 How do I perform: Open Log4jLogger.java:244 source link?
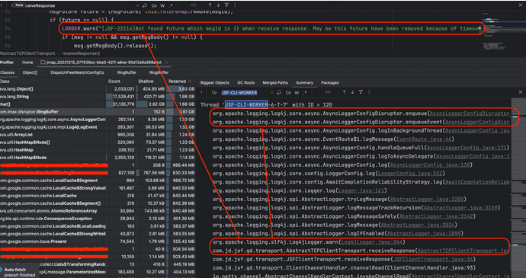point(372,242)
